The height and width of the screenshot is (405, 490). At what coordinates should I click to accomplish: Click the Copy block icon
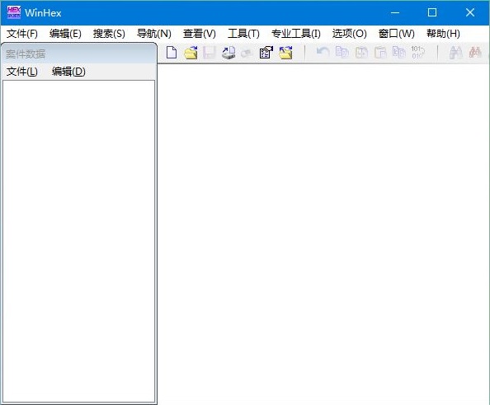[x=342, y=53]
